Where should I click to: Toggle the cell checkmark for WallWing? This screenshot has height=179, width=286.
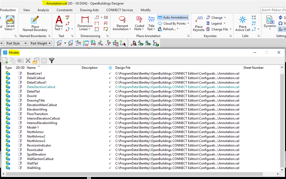point(110,168)
